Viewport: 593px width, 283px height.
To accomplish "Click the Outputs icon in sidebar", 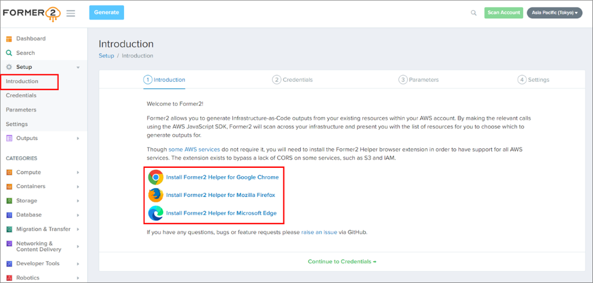I will pos(9,138).
